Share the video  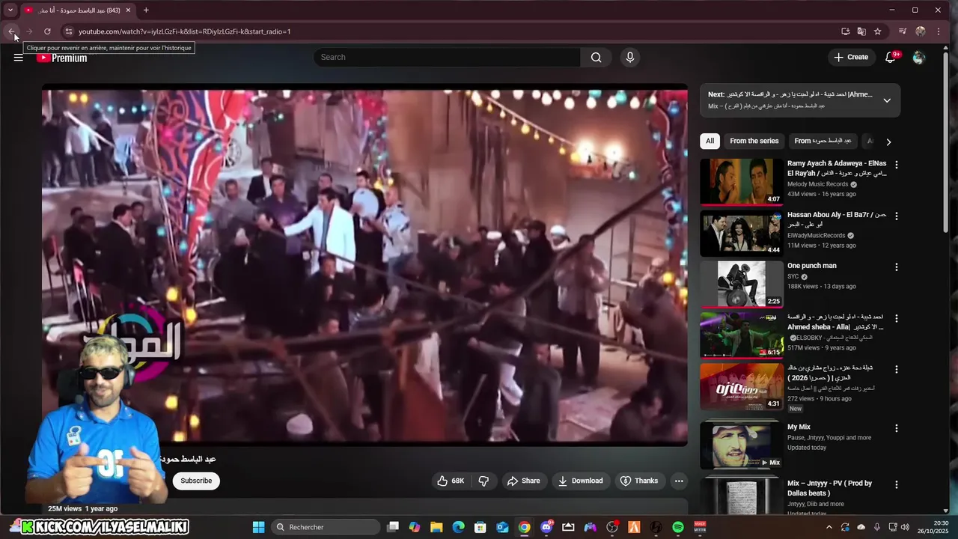[x=523, y=481]
